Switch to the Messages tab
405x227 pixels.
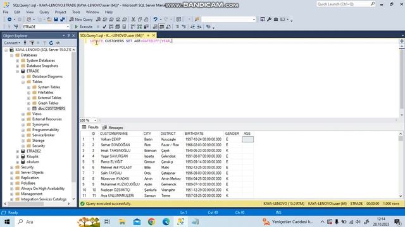113,127
